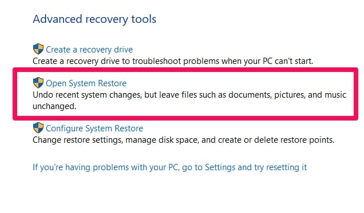Screen dimensions: 364x213
Task: Open the Create a recovery drive link
Action: click(x=89, y=50)
